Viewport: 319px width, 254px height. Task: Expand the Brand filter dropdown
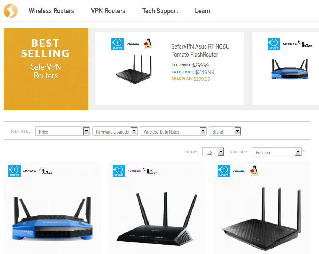coord(225,131)
